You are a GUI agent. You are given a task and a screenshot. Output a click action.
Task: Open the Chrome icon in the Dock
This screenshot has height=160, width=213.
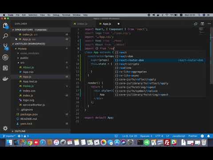[30, 143]
